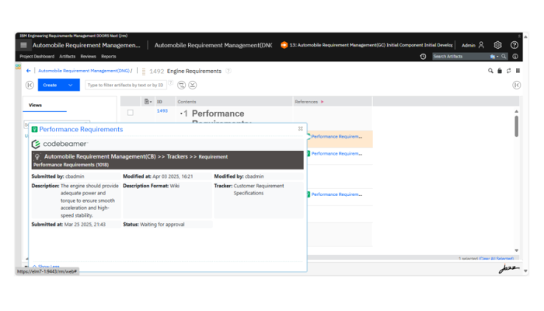The height and width of the screenshot is (311, 544).
Task: Expand the Create button dropdown arrow
Action: [71, 85]
